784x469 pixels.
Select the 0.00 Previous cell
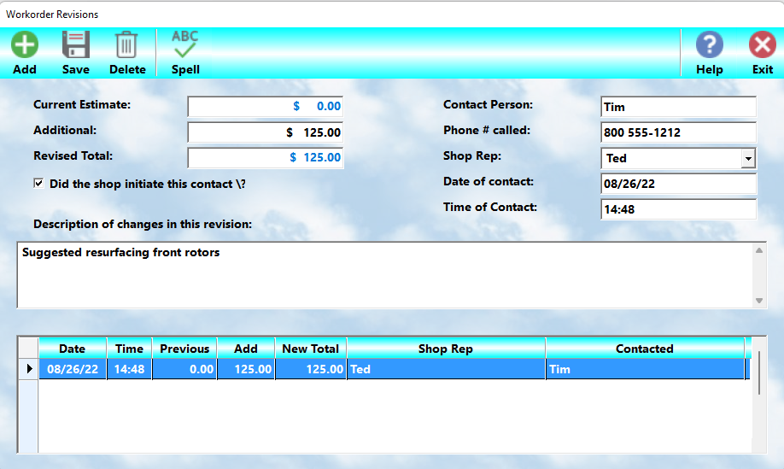coord(184,369)
